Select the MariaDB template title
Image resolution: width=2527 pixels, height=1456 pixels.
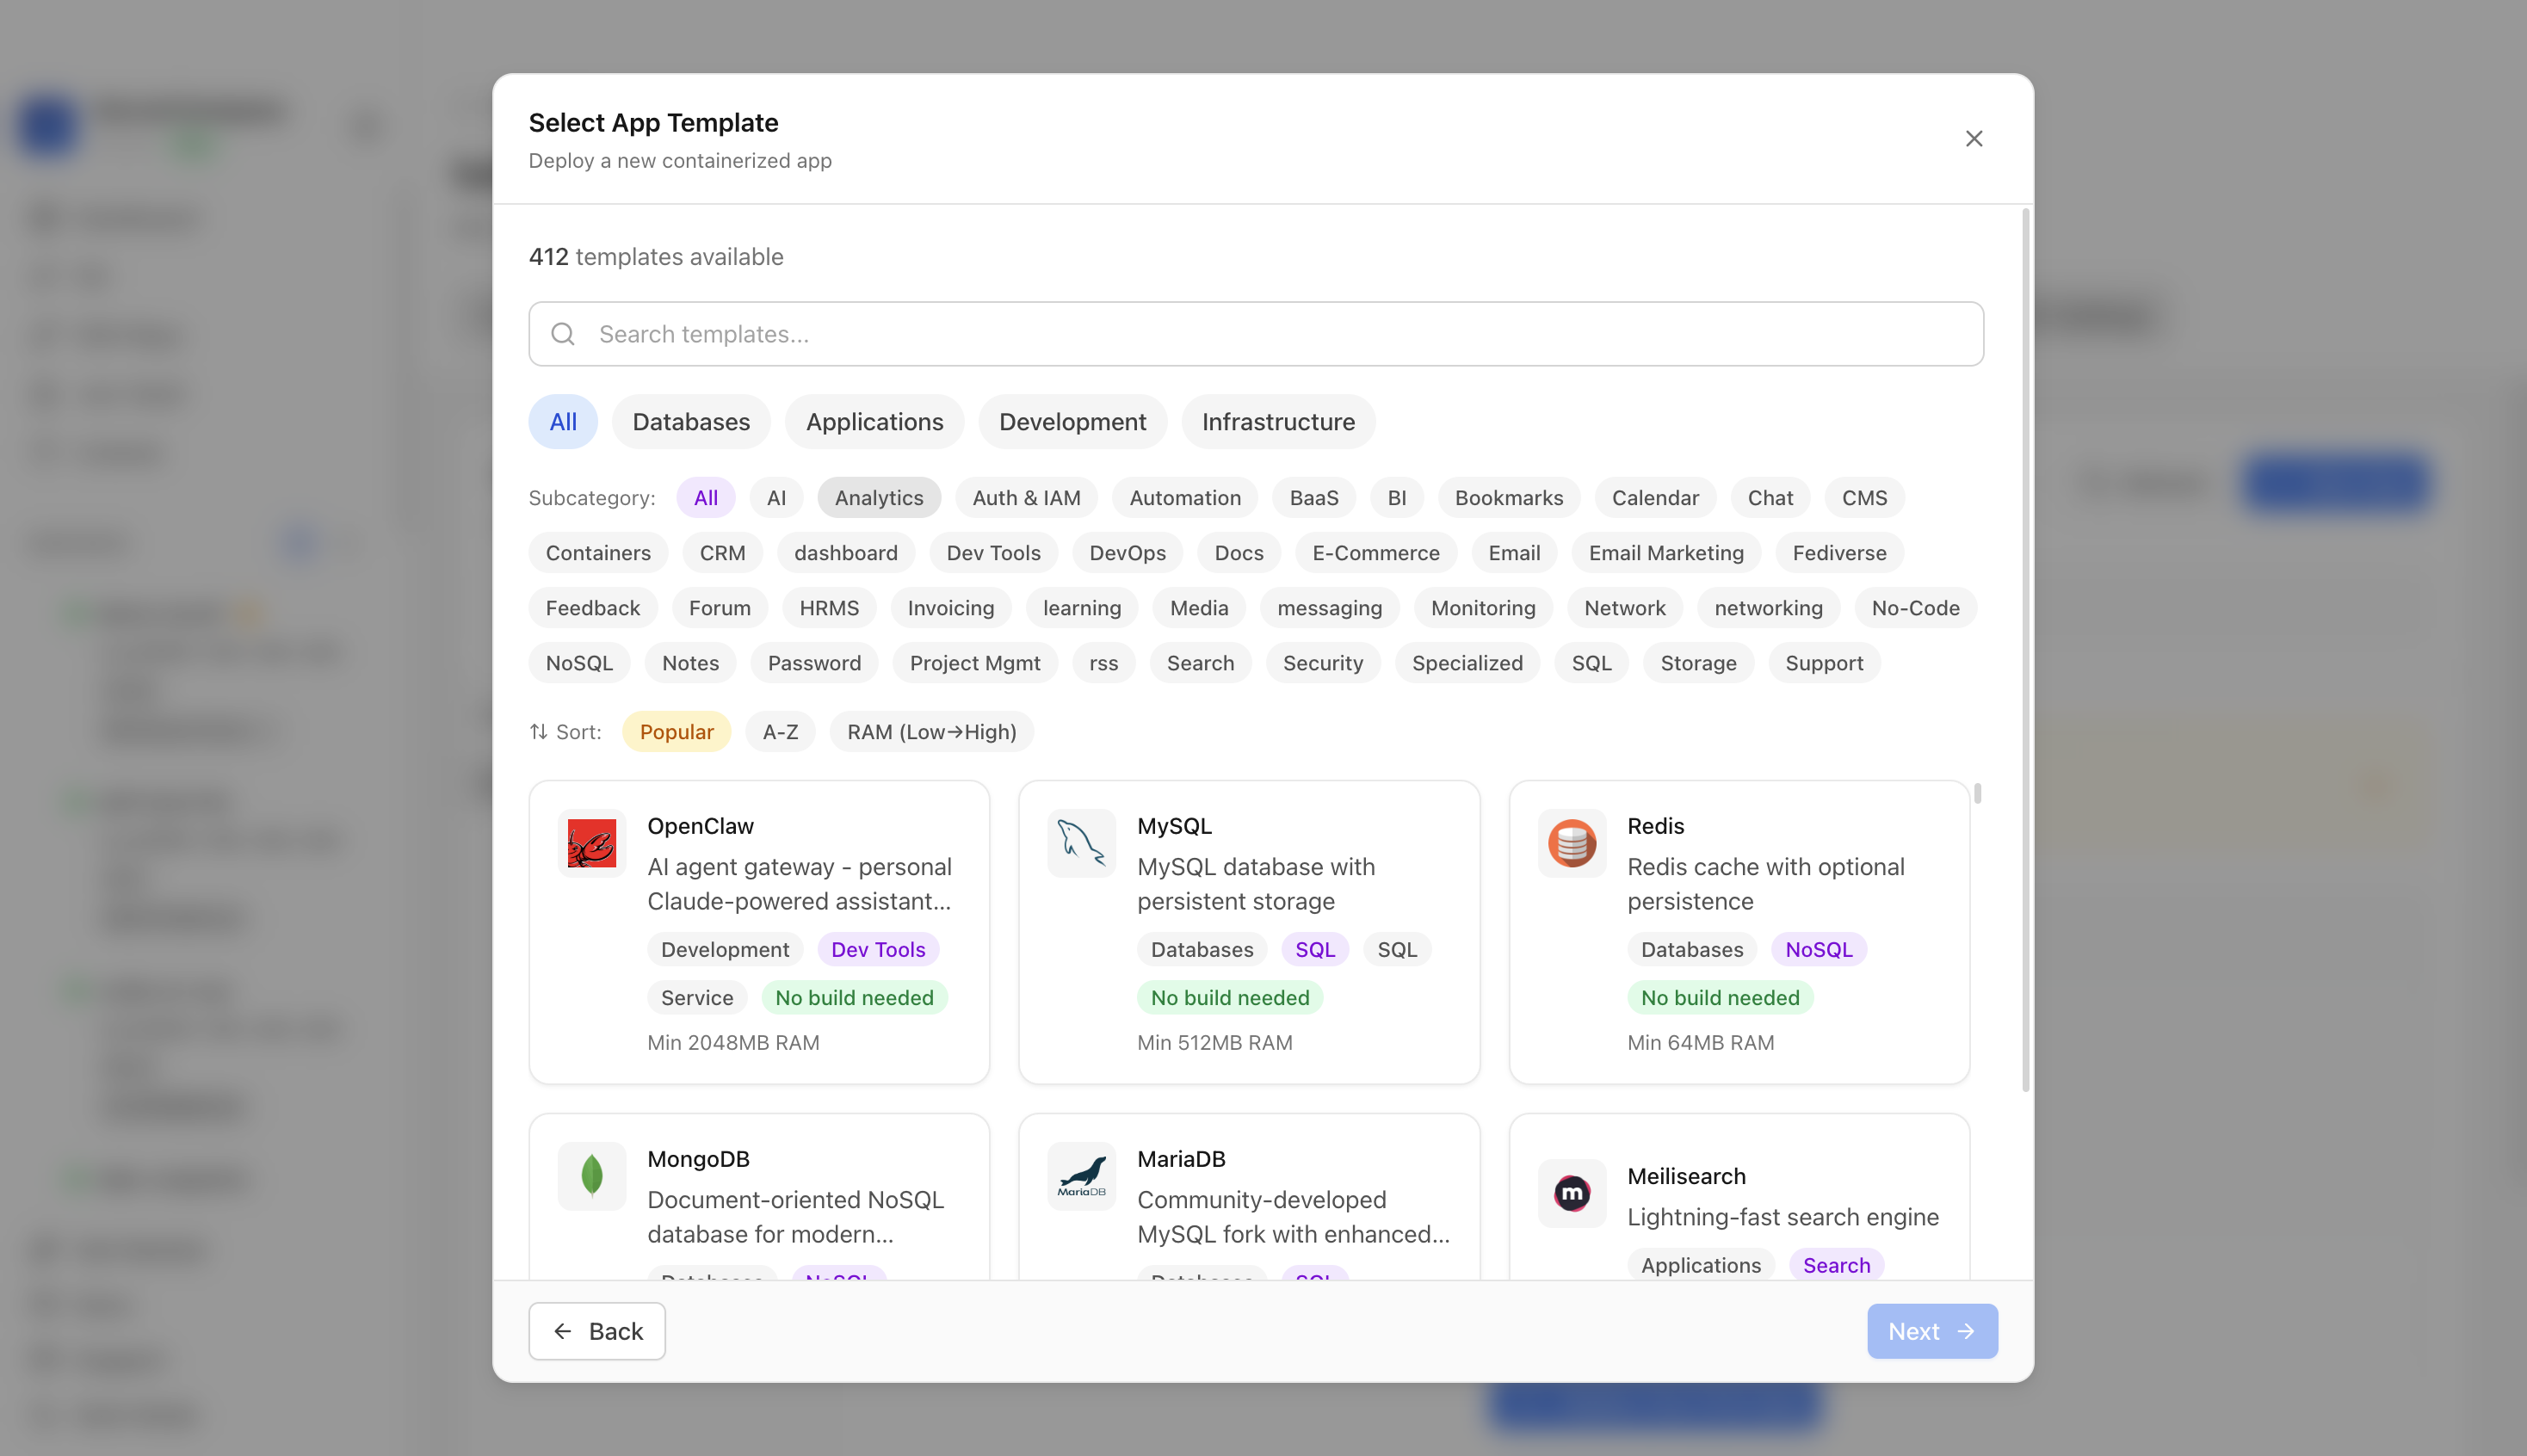[x=1181, y=1159]
